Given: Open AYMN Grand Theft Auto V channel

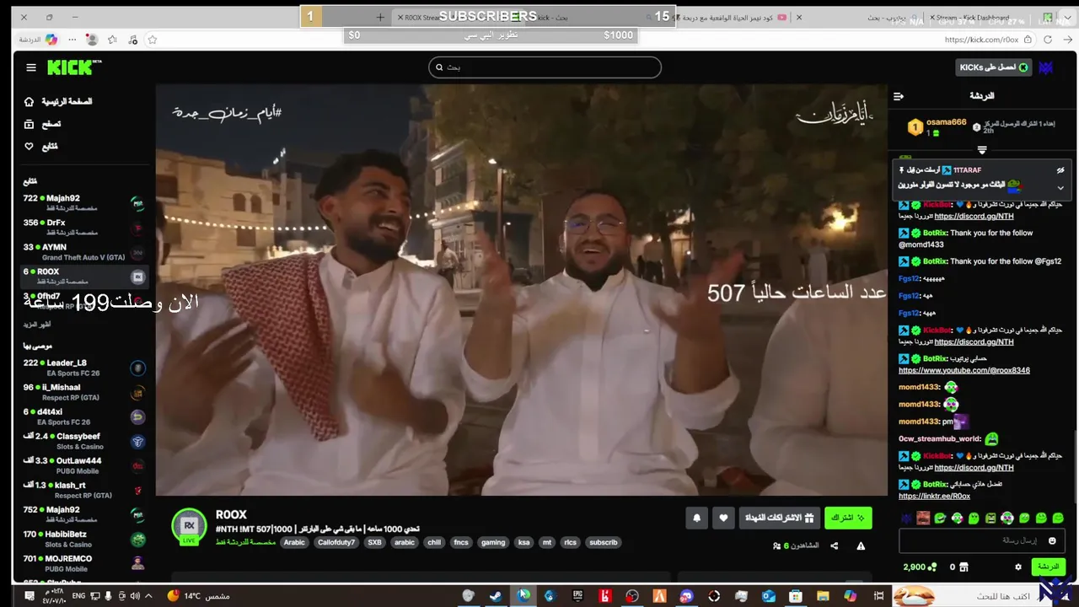Looking at the screenshot, I should 84,252.
